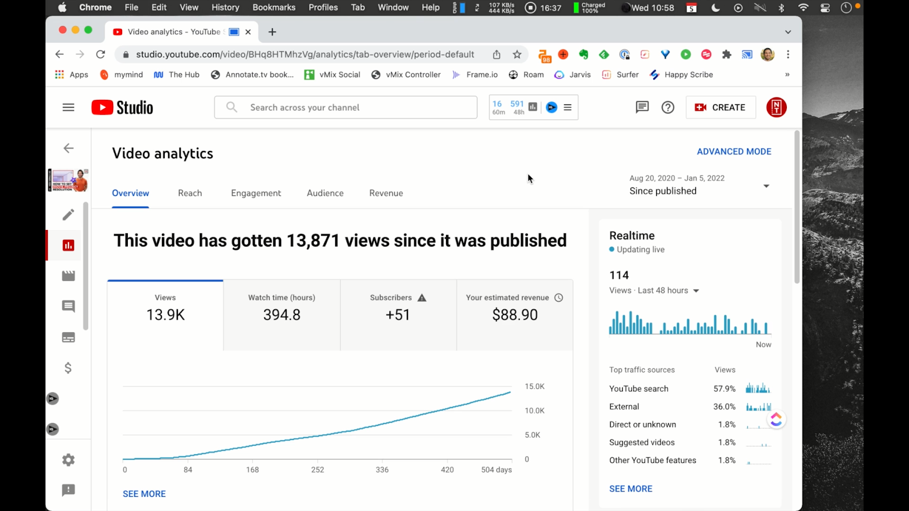Open the History menu in menu bar
The image size is (909, 511).
(225, 7)
